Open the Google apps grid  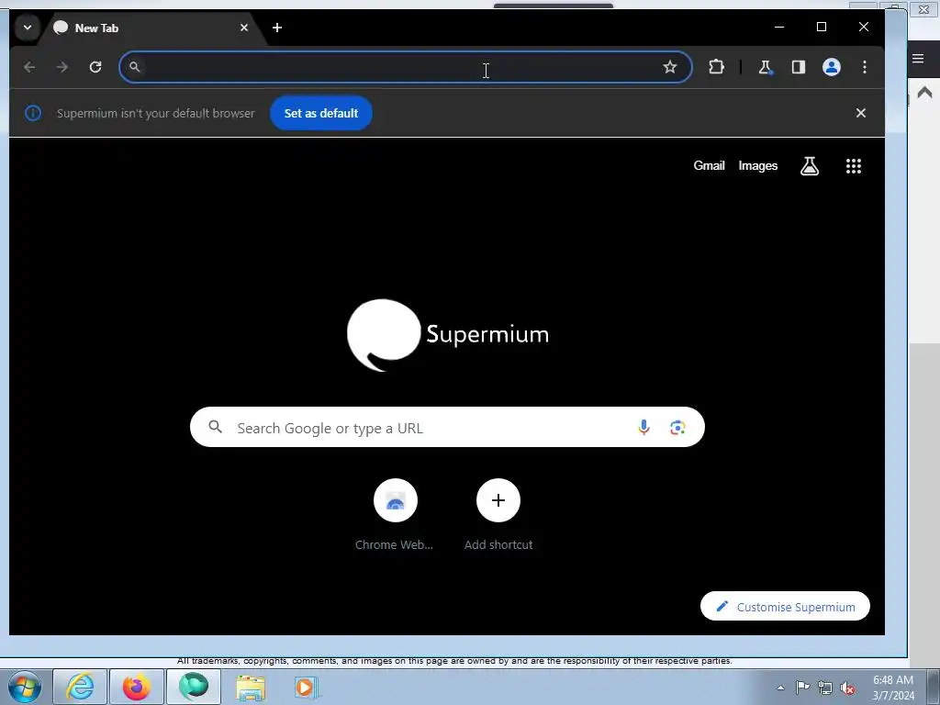(x=854, y=166)
